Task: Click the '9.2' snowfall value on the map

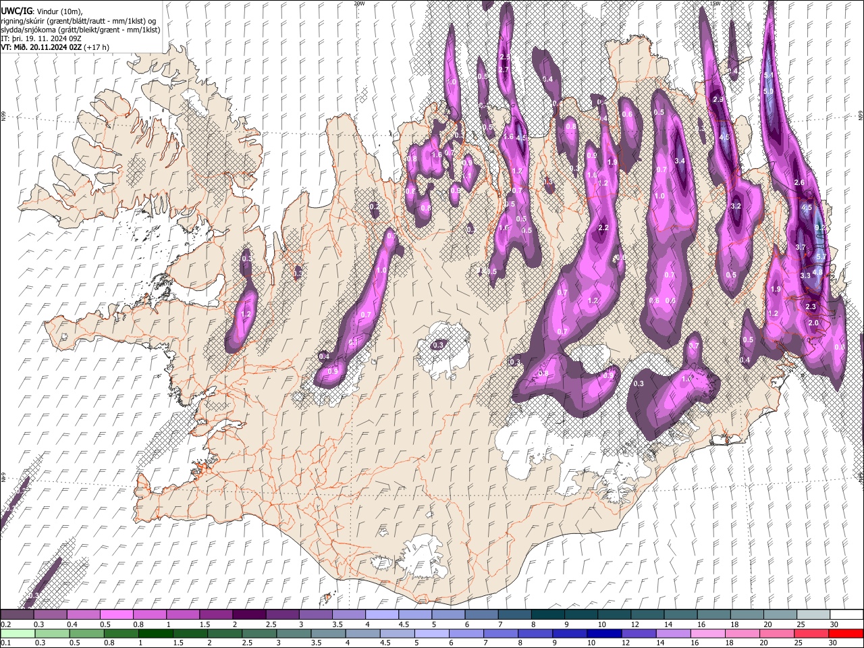Action: [820, 228]
